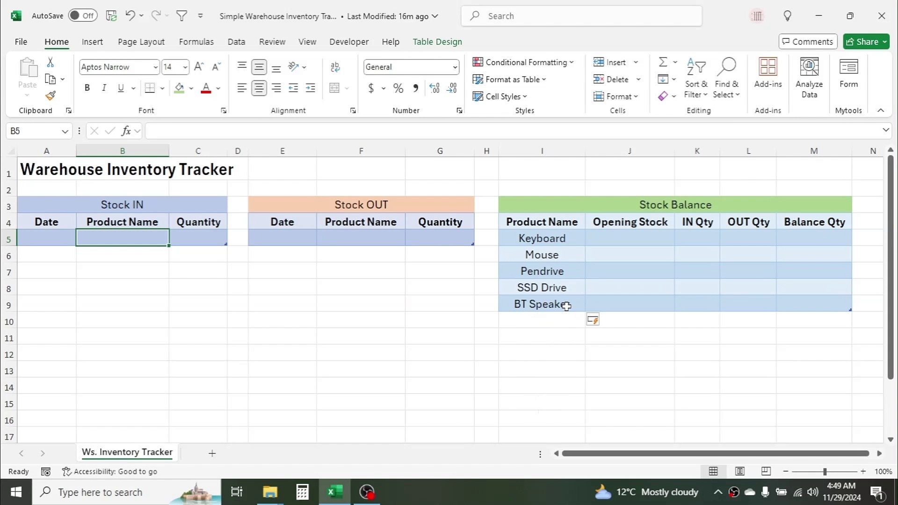Toggle italic formatting
Screen dimensions: 898x505
[x=104, y=88]
